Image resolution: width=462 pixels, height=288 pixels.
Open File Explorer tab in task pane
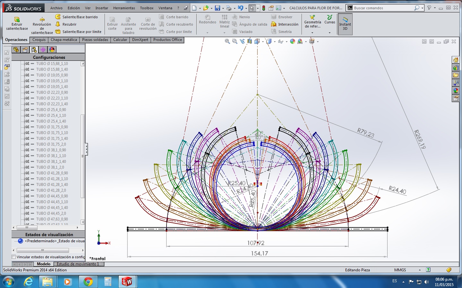pos(456,75)
